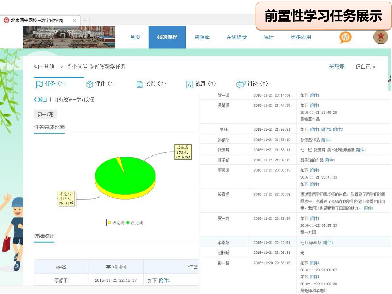Click the school building banner image
This screenshot has height=294, width=392.
coord(69,37)
